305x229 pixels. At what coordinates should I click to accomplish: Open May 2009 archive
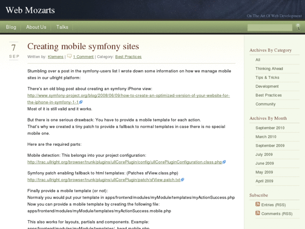click(264, 172)
